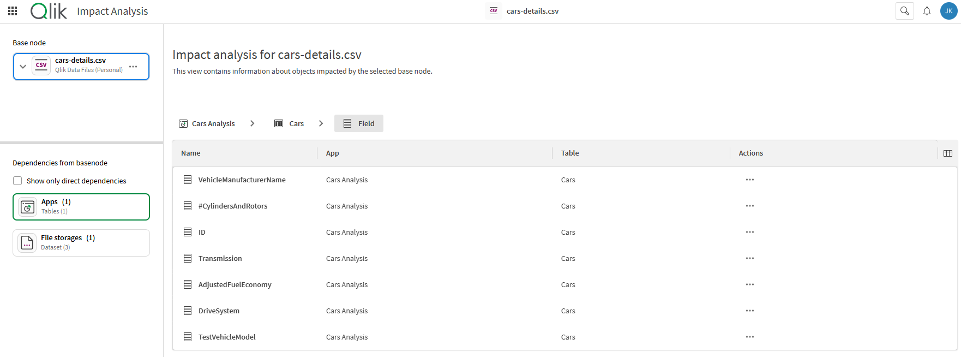Open the notifications bell
This screenshot has width=961, height=357.
tap(927, 11)
